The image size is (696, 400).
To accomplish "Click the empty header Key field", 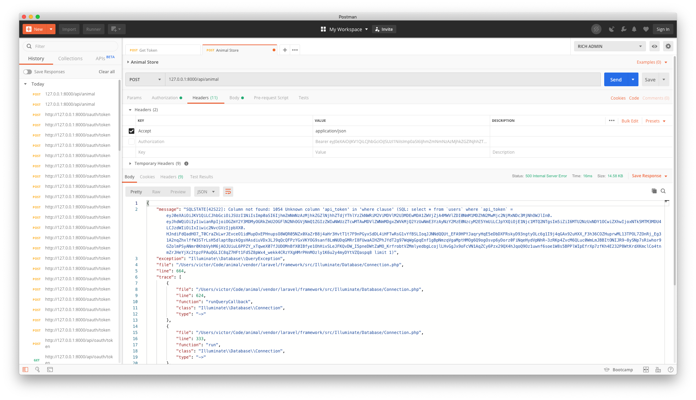I will coord(225,152).
